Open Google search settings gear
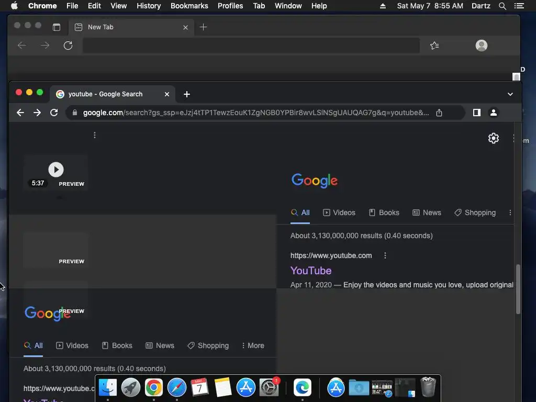This screenshot has height=402, width=536. pyautogui.click(x=493, y=138)
